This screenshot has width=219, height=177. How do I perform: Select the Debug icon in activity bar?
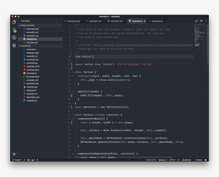(x=14, y=37)
